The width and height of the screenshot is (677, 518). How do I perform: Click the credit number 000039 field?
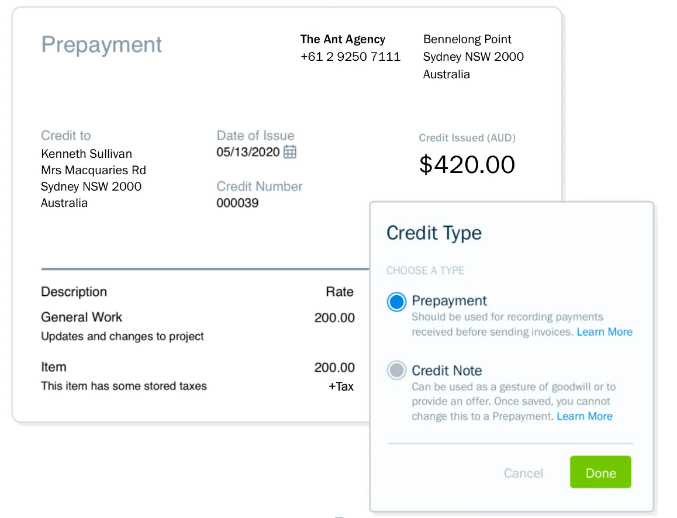pyautogui.click(x=237, y=203)
